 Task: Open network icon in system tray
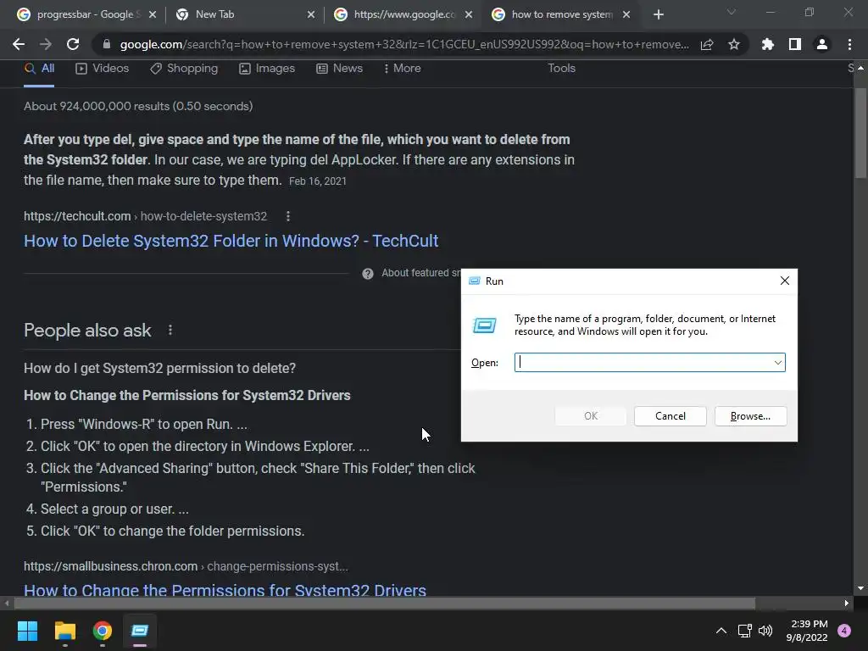coord(745,631)
